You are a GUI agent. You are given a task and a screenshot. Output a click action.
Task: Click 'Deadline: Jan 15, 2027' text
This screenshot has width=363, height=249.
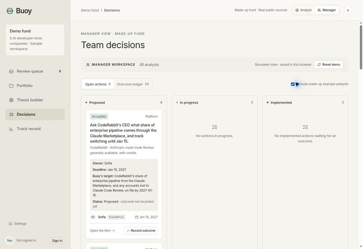[109, 170]
